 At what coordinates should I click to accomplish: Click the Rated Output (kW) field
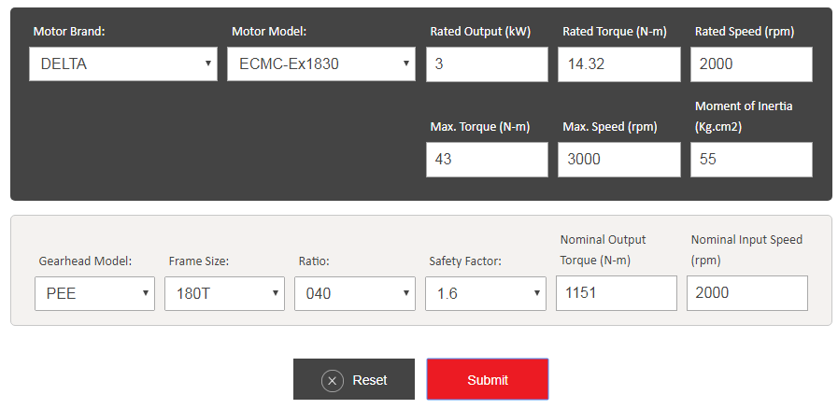(x=487, y=64)
